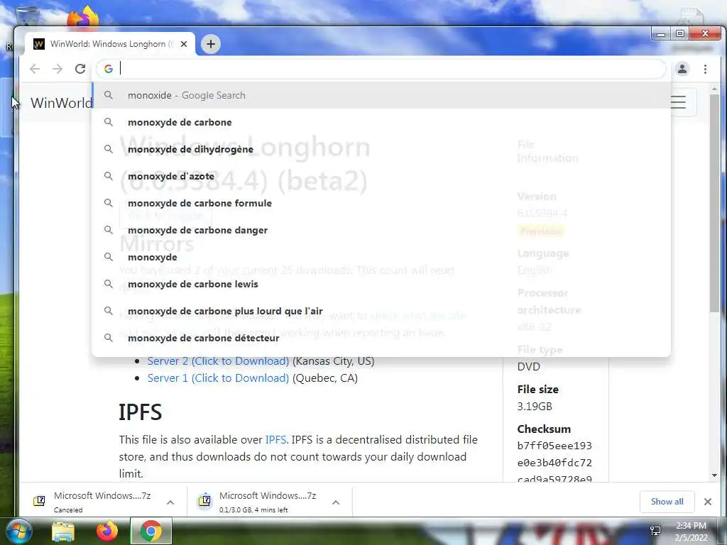Pick 'monoxyde de carbone plus lourd que l'air'
Viewport: 727px width, 545px height.
[x=381, y=311]
